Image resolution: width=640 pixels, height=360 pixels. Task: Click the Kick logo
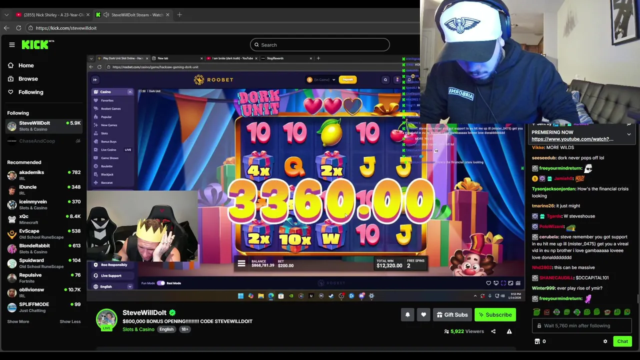click(37, 44)
